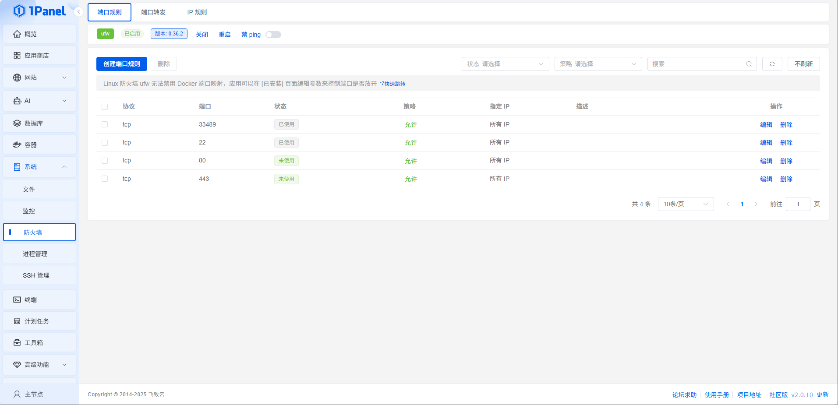Tick the select-all checkbox in table header
The image size is (838, 405).
105,107
